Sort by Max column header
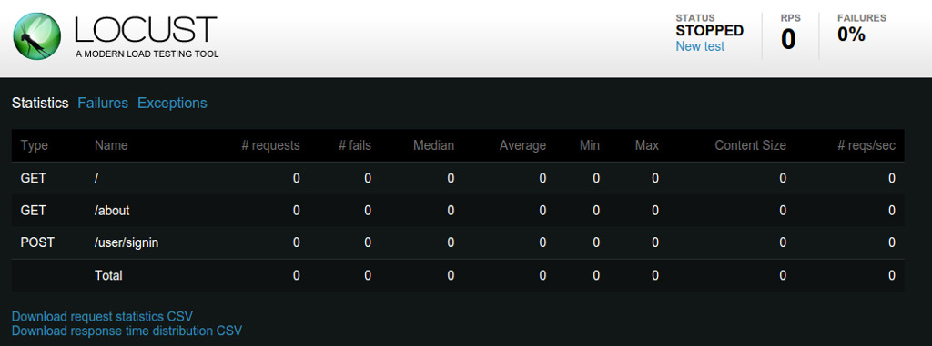This screenshot has height=346, width=932. (647, 145)
